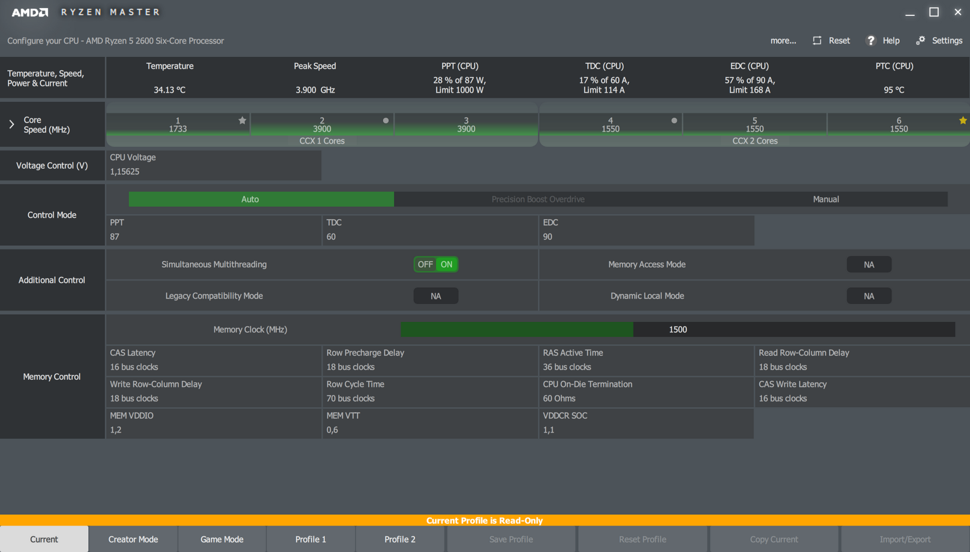Open the Memory Access Mode NA selector
Image resolution: width=970 pixels, height=552 pixels.
coord(869,265)
